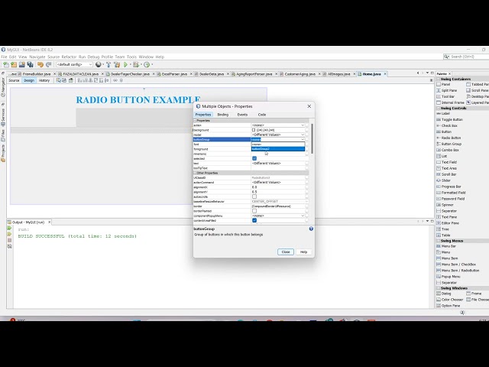The image size is (489, 367).
Task: Open the buttonGroup property dropdown arrow
Action: click(x=303, y=139)
